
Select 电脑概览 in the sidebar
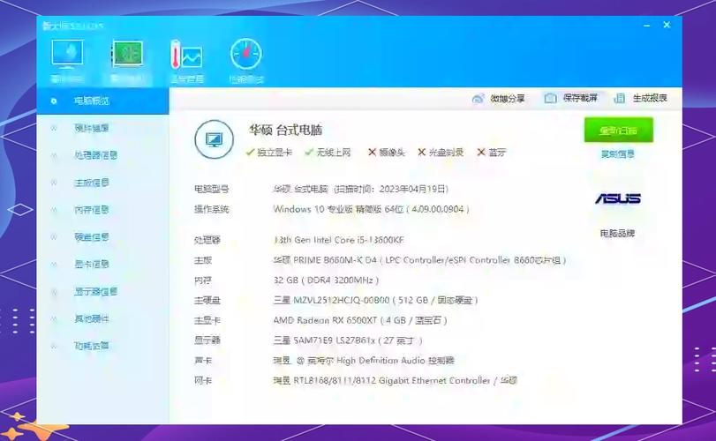[92, 101]
